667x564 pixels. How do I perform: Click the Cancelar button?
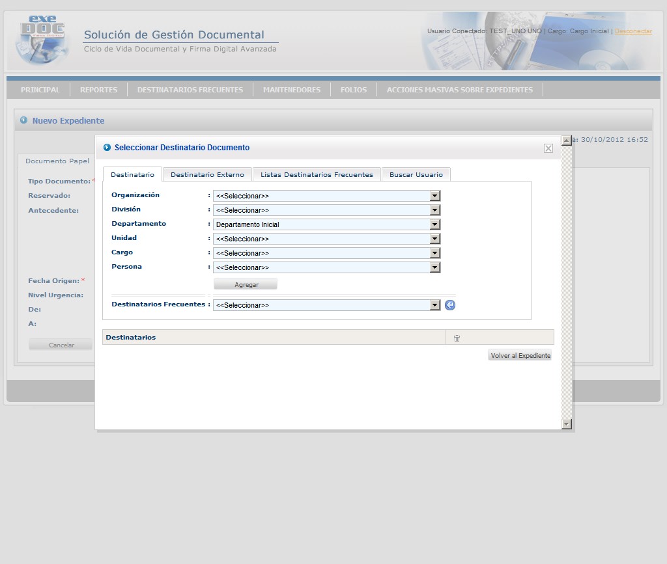point(61,344)
